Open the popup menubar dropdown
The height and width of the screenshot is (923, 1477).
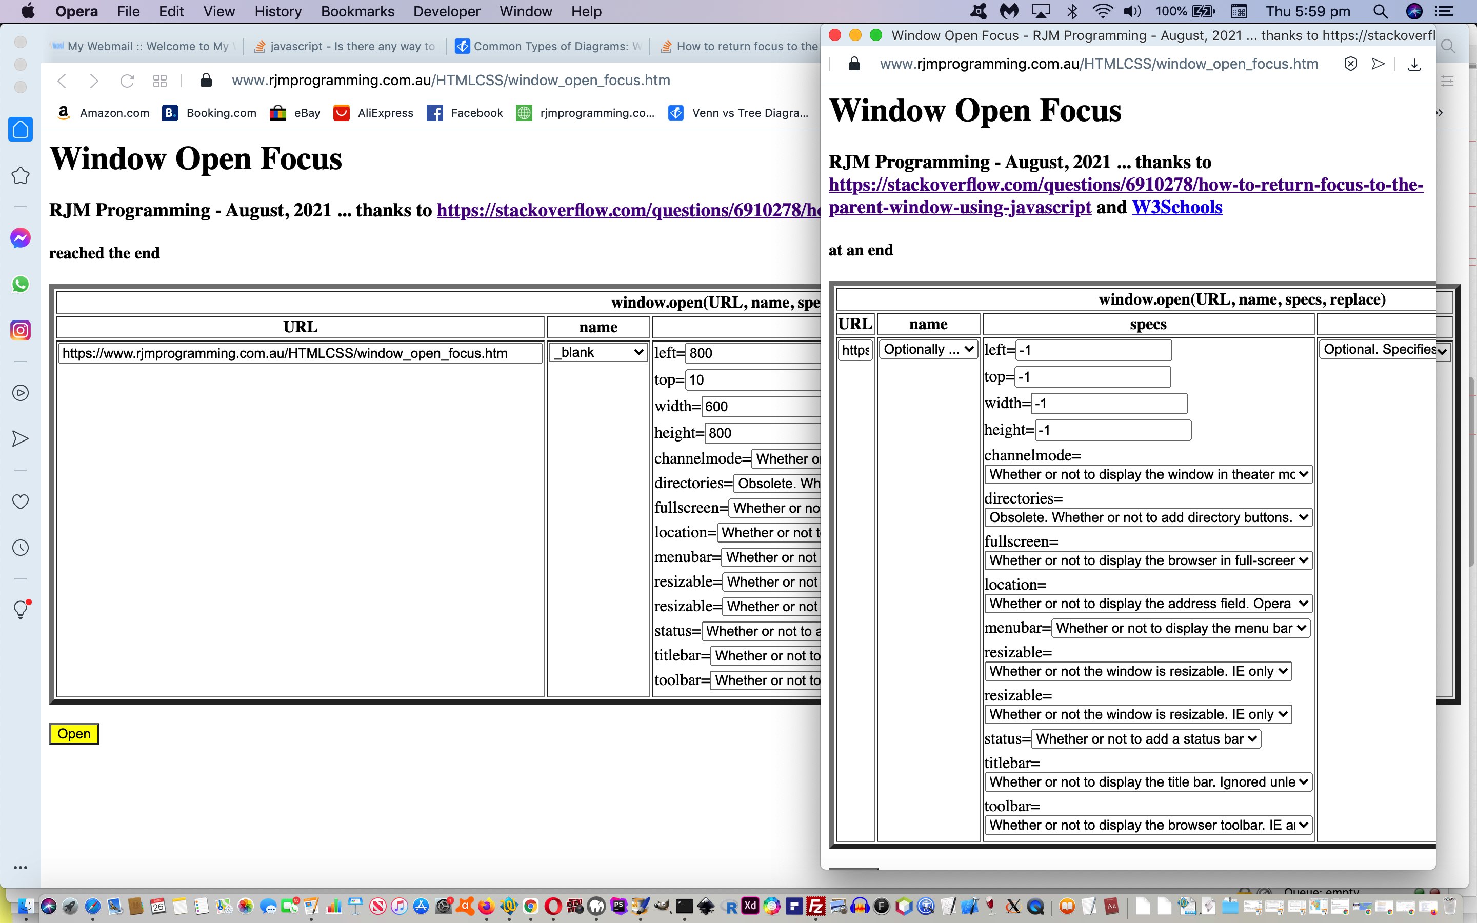1181,628
